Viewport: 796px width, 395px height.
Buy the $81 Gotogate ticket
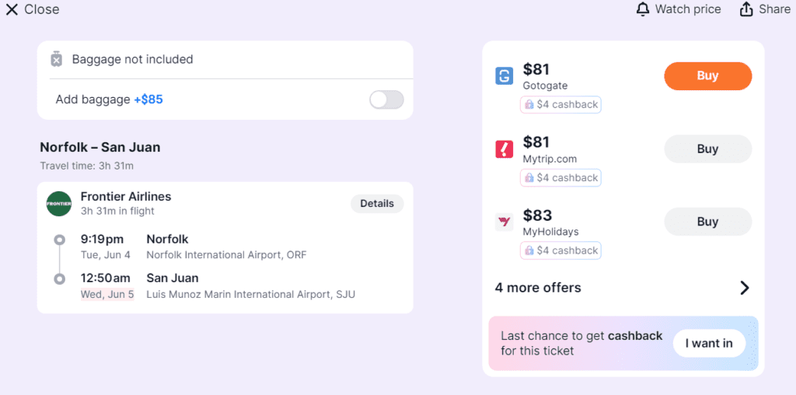[707, 76]
